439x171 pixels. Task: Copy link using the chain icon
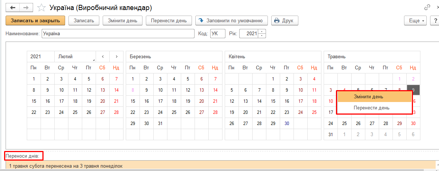(427, 7)
